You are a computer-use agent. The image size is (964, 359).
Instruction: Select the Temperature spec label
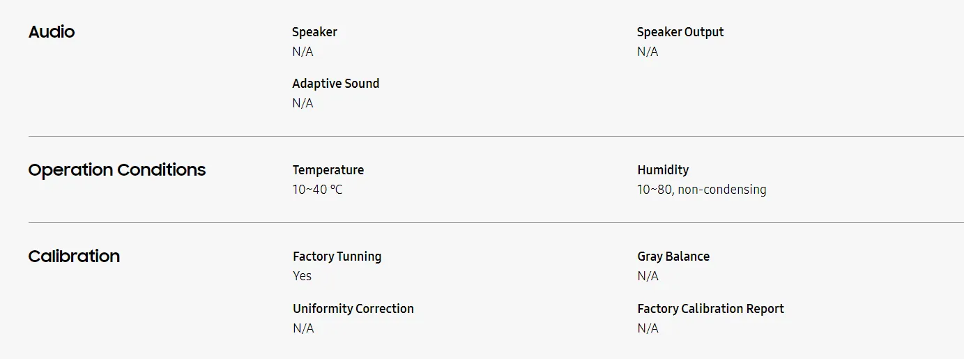328,170
